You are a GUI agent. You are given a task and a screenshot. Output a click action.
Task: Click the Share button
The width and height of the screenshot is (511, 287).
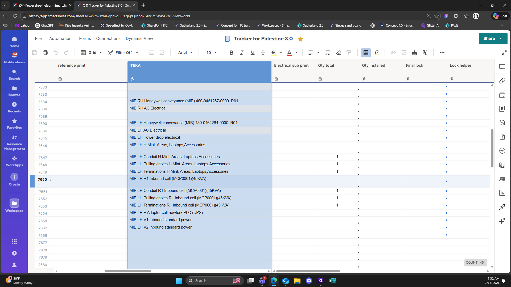(x=489, y=39)
